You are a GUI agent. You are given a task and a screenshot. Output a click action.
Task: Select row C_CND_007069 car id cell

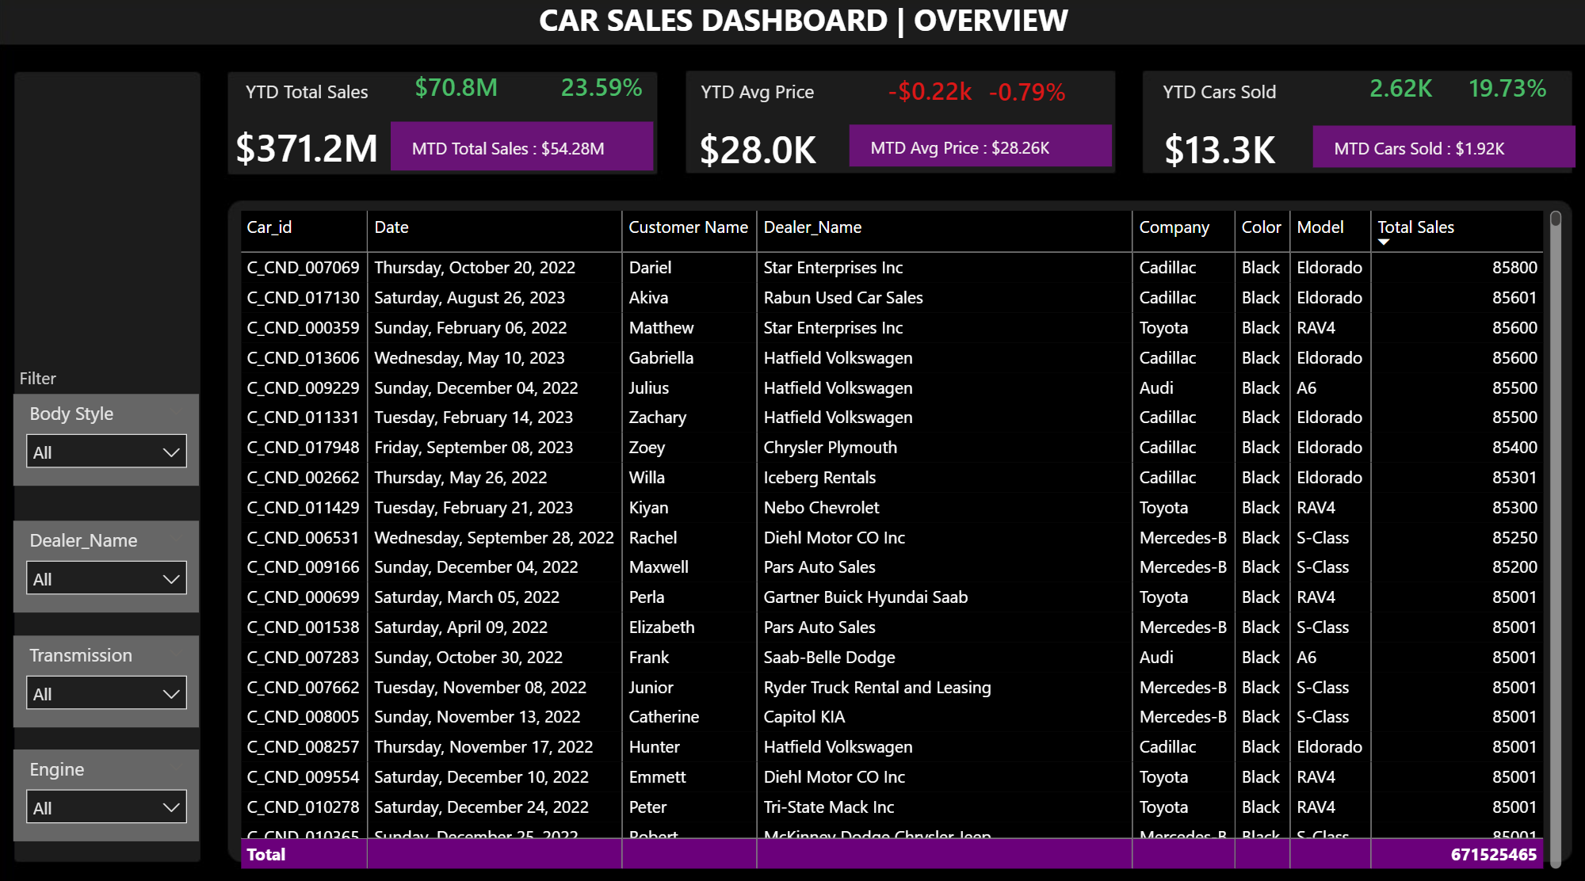(x=303, y=268)
